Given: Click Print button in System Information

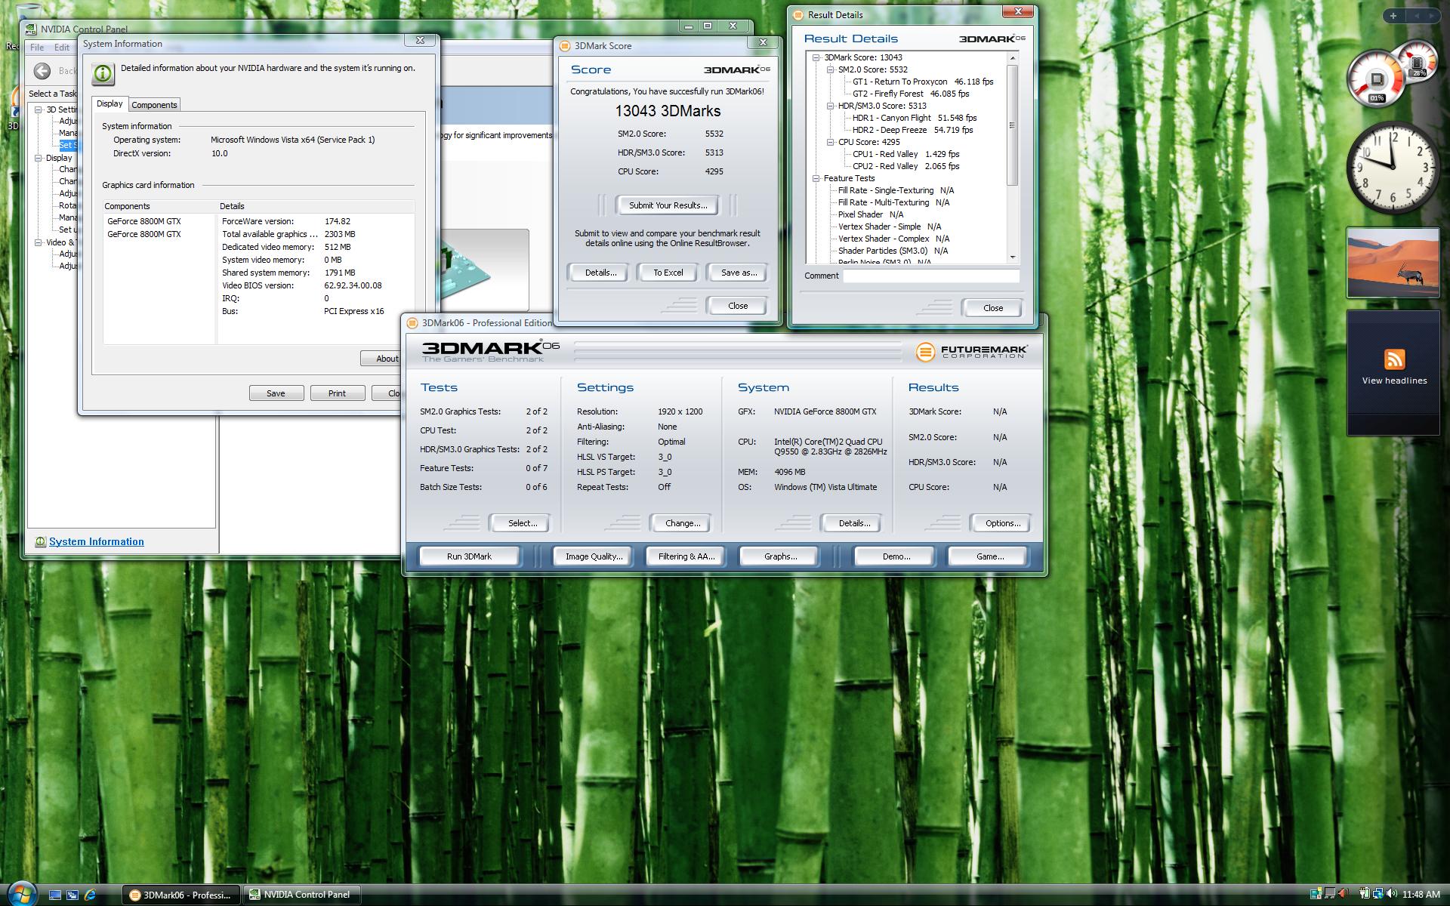Looking at the screenshot, I should coord(337,393).
